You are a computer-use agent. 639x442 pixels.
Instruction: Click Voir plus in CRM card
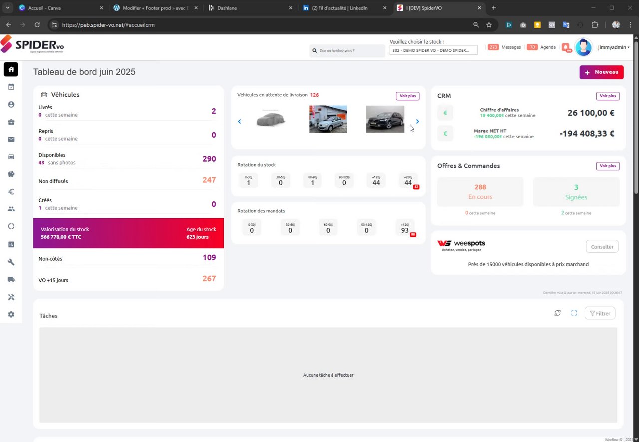608,96
